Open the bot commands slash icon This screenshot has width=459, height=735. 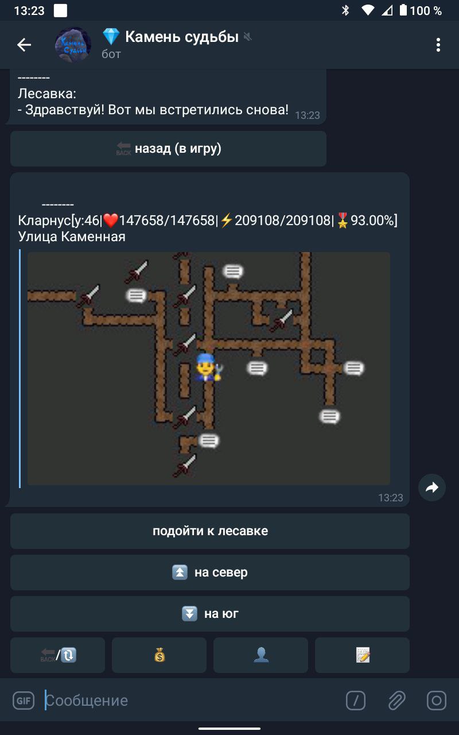(x=356, y=701)
